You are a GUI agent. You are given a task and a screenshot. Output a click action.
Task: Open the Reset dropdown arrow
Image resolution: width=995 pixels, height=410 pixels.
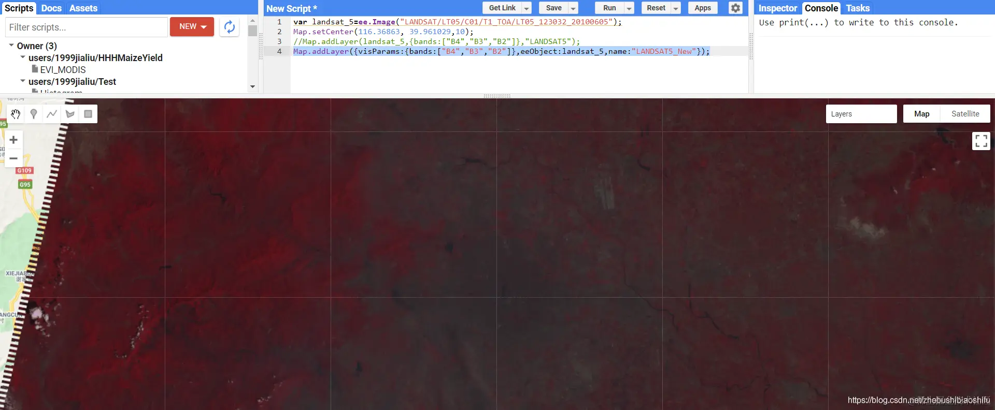click(x=676, y=8)
